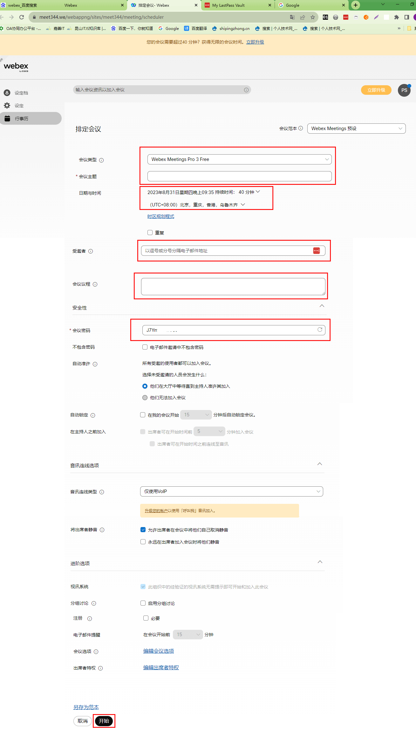
Task: Click the info icon next to 会议类型
Action: click(101, 160)
